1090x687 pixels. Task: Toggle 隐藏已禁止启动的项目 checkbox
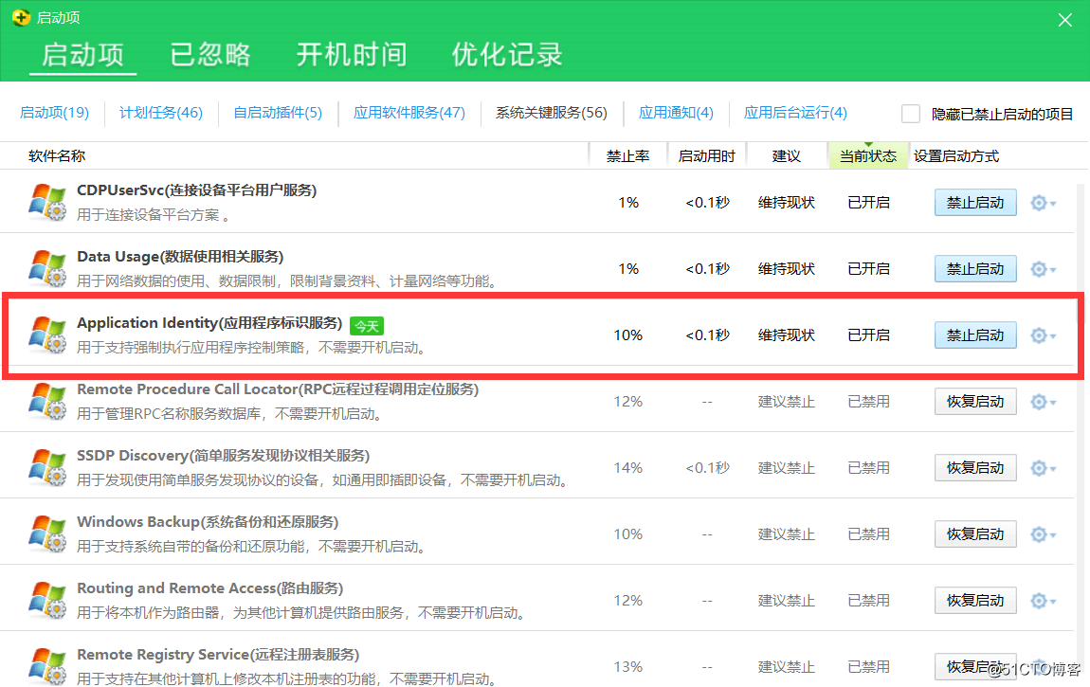911,113
